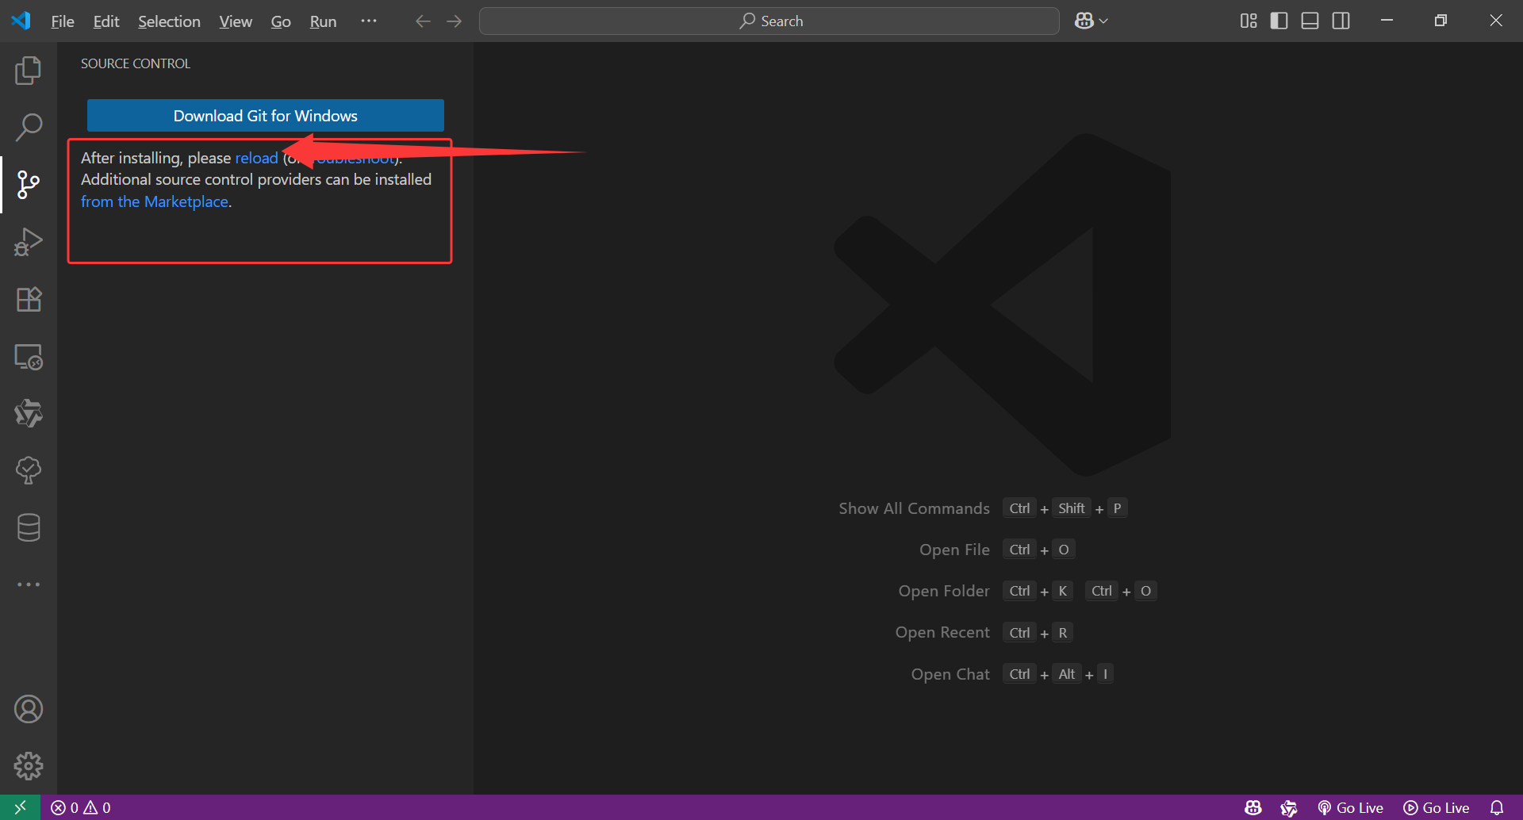Go forward with the right arrow

pos(455,21)
